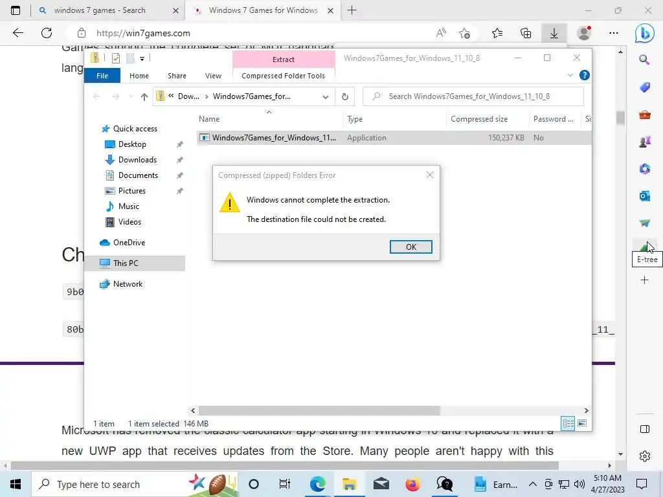Image resolution: width=663 pixels, height=497 pixels.
Task: Open sidebar settings gear icon
Action: [x=644, y=456]
